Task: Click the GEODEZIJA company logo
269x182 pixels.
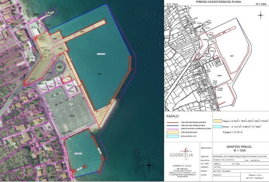Action: [x=181, y=154]
